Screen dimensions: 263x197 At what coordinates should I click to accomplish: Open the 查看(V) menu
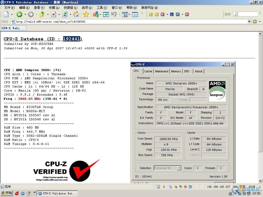(x=39, y=7)
